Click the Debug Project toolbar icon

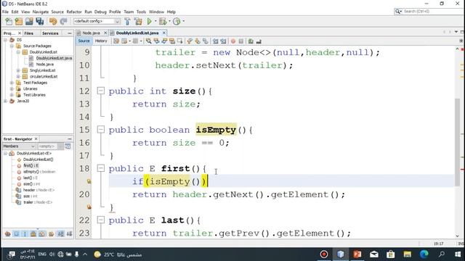coord(163,21)
